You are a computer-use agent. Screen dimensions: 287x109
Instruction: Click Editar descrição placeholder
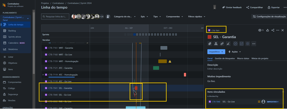[x=215, y=69]
